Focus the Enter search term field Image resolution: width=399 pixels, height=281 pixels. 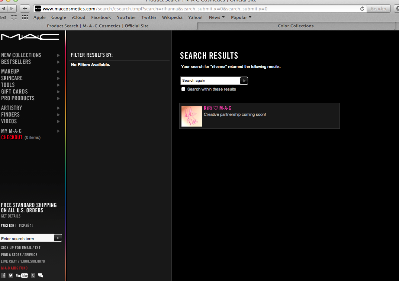tap(27, 238)
